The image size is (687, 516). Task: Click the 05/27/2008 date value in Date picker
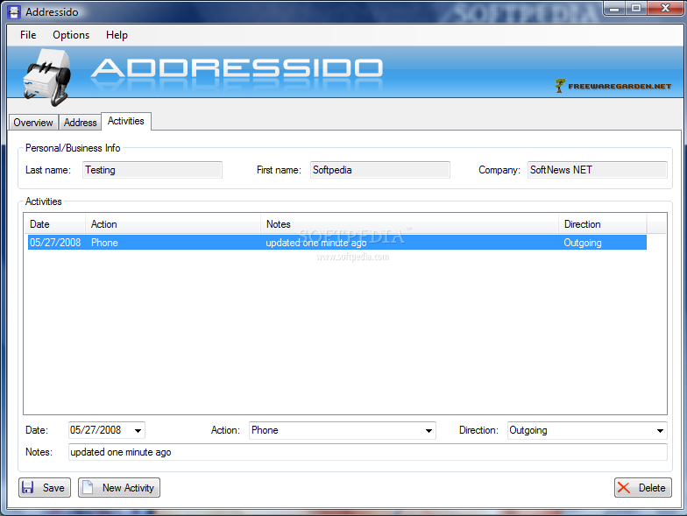click(x=96, y=430)
